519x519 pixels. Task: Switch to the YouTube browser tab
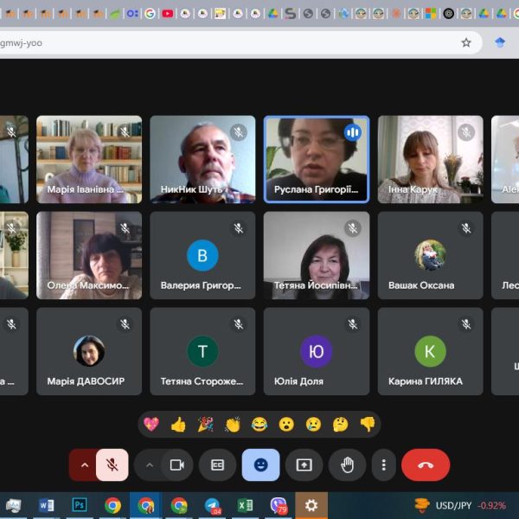[167, 14]
